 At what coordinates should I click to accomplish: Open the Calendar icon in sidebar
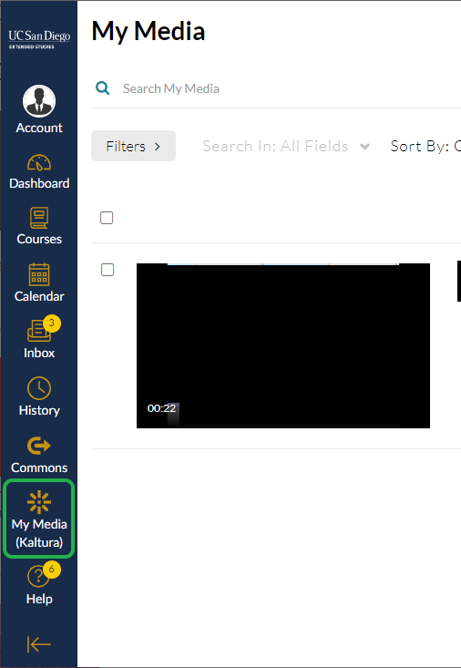[39, 274]
